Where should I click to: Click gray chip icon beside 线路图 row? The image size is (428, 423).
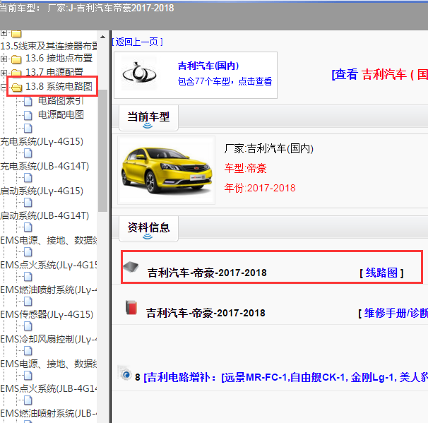[x=131, y=267]
